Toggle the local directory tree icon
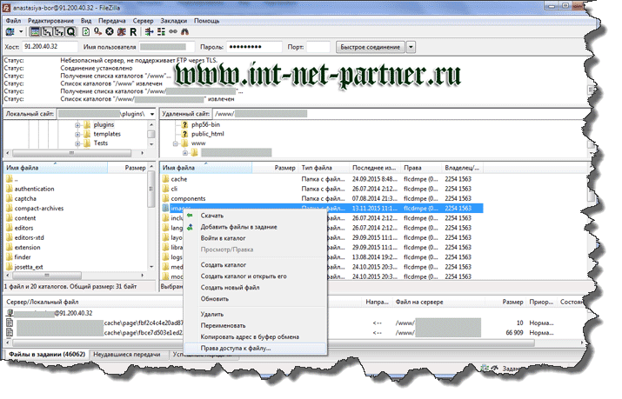622x399 pixels. [x=47, y=31]
